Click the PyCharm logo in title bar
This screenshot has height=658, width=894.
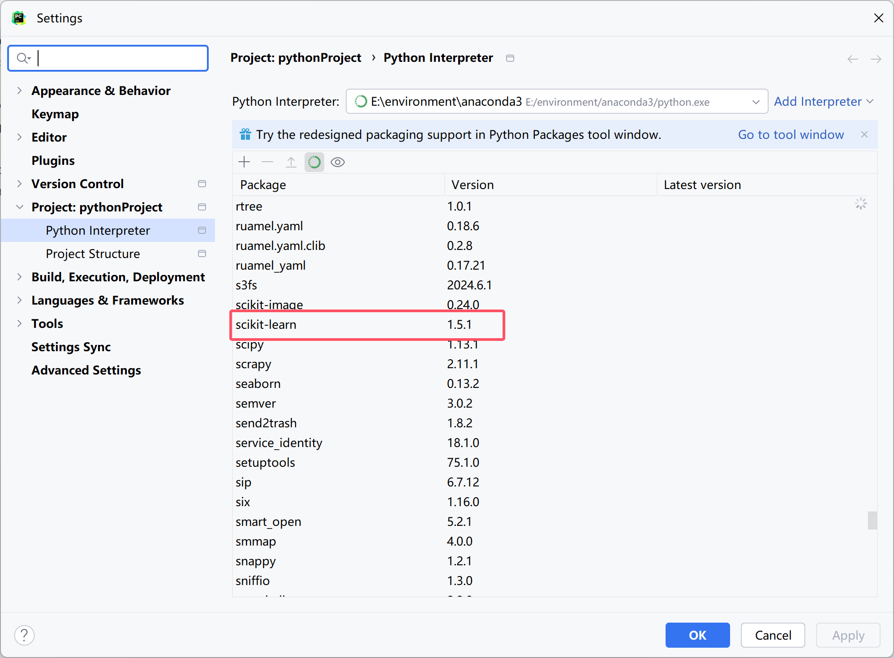pos(19,18)
